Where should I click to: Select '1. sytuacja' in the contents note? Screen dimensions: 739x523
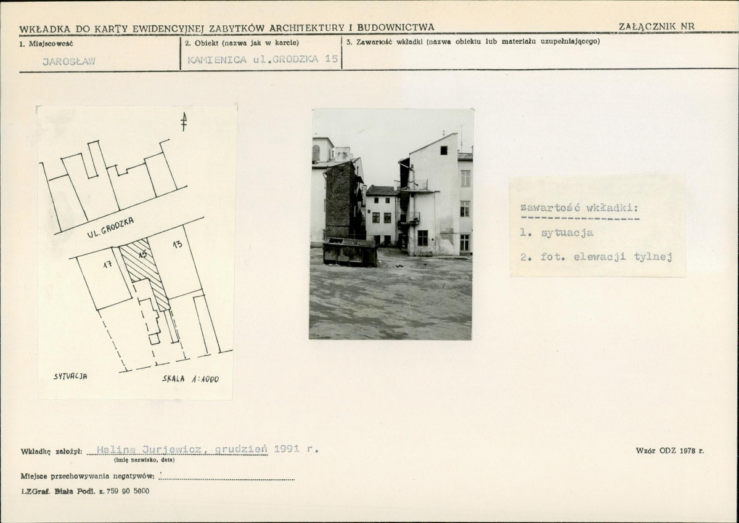[x=557, y=233]
